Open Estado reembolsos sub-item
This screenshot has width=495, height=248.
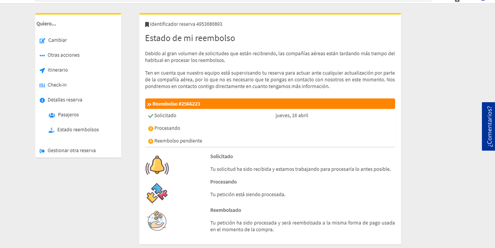(x=78, y=130)
